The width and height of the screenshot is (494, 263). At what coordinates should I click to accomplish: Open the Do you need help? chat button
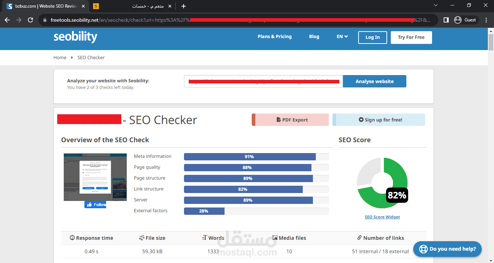coord(447,249)
